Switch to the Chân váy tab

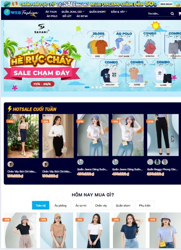coord(101,205)
